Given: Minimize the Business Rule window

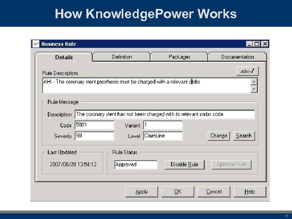Looking at the screenshot, I should (x=249, y=44).
